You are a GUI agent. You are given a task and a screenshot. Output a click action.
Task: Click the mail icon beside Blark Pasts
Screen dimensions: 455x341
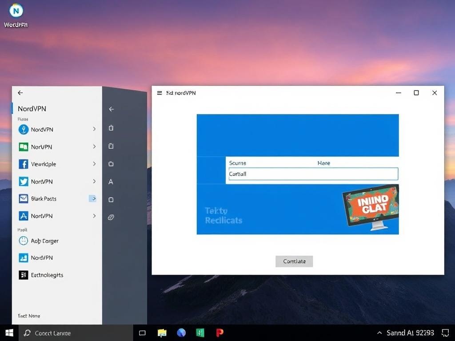[24, 198]
